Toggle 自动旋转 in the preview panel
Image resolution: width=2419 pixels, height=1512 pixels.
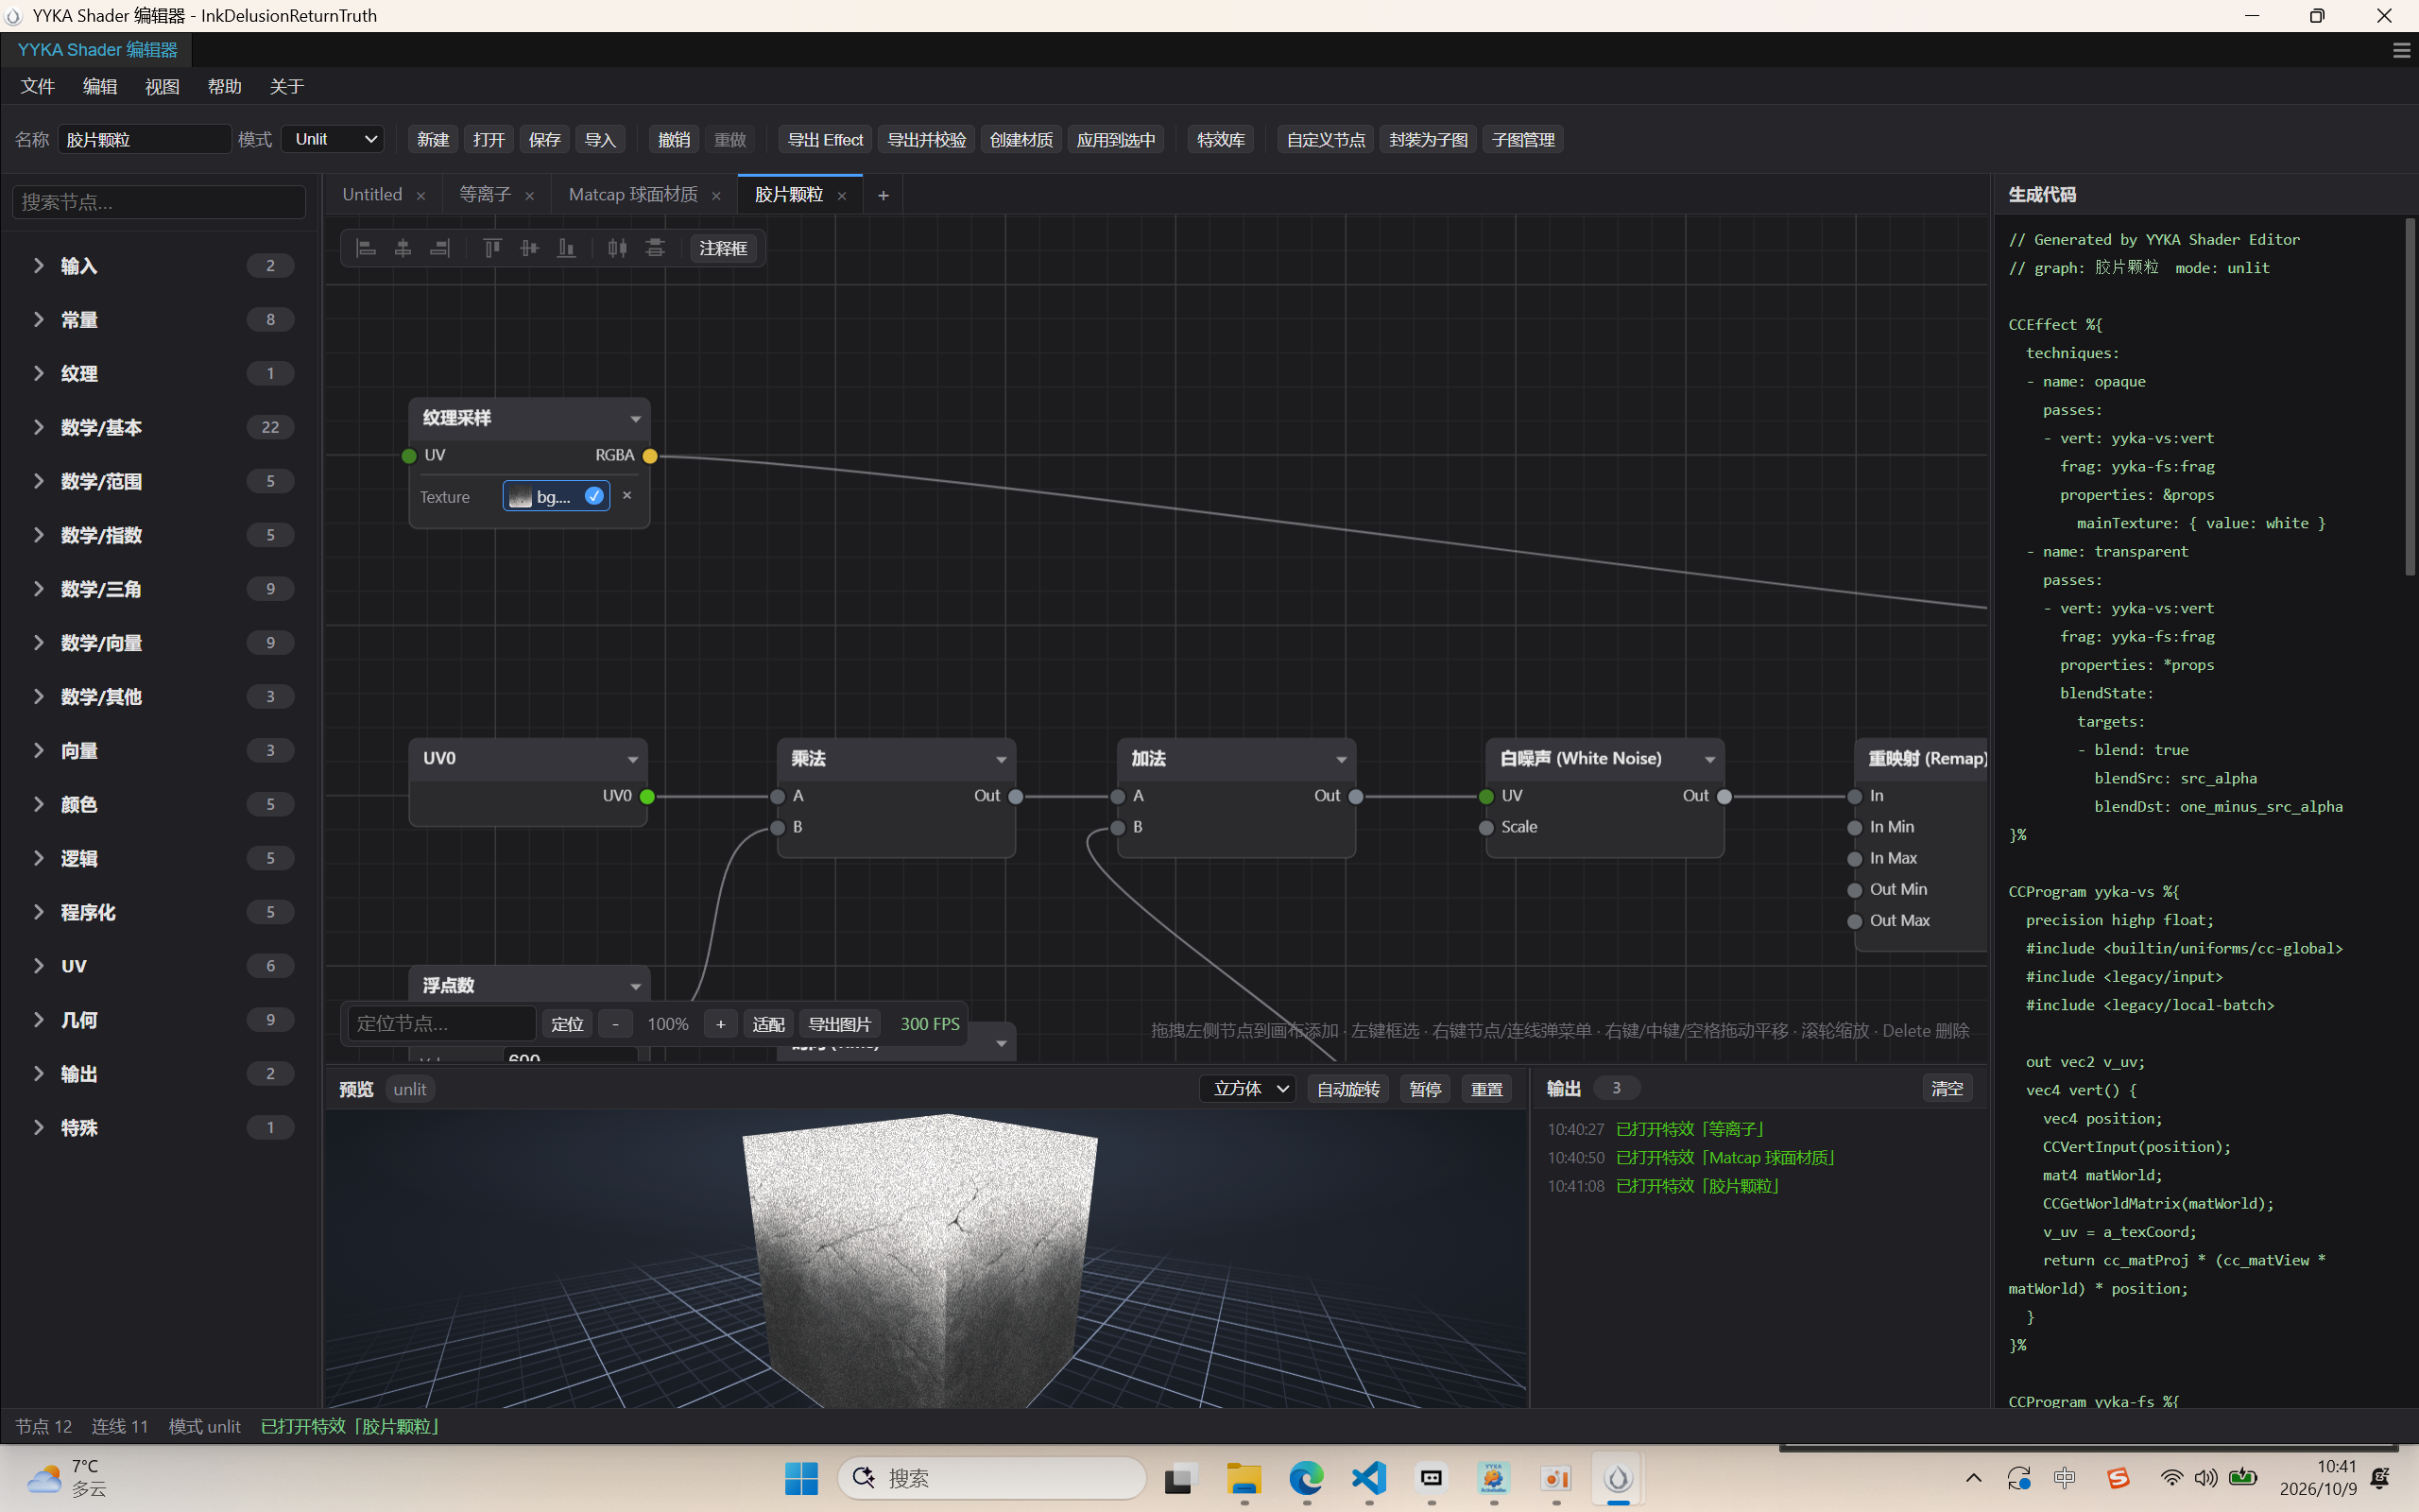[1347, 1089]
